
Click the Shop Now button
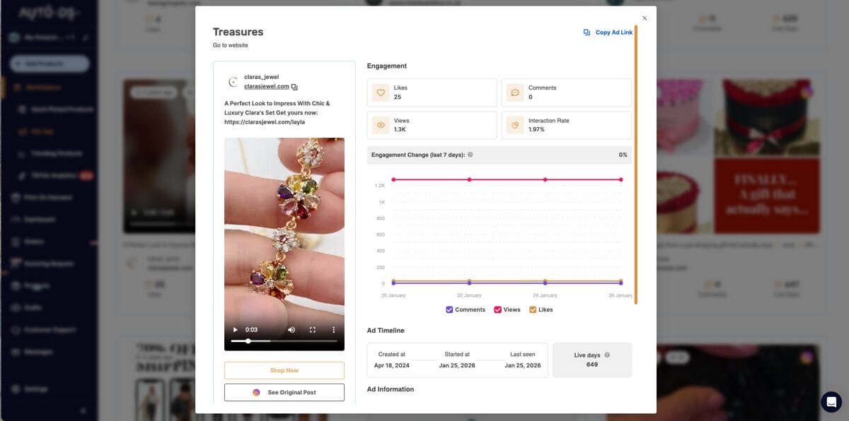pos(284,369)
